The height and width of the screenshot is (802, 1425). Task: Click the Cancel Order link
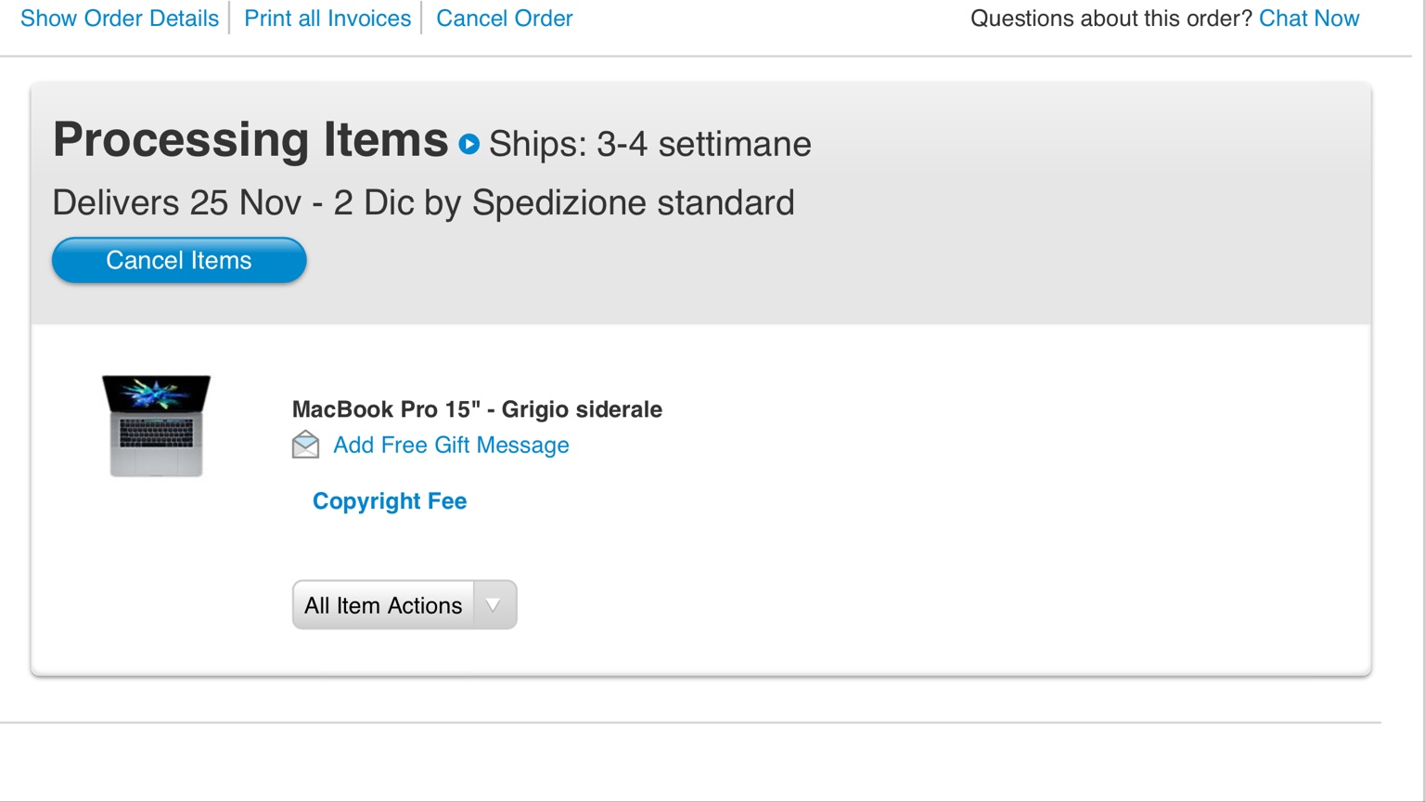click(x=504, y=19)
